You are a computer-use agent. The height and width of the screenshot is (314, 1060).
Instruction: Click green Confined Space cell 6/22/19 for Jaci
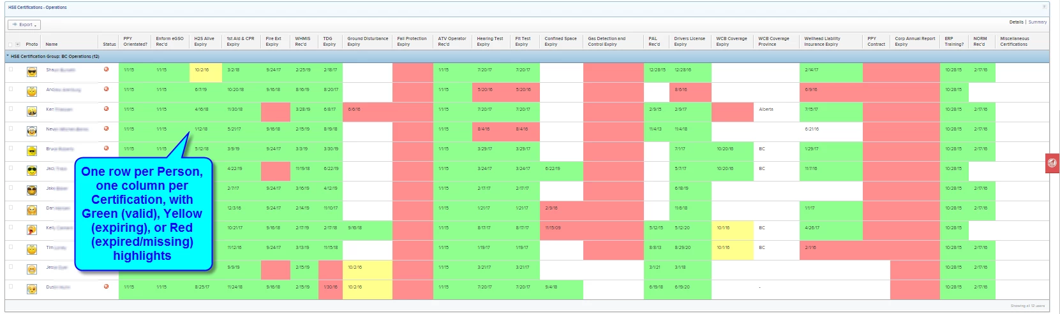pos(561,171)
